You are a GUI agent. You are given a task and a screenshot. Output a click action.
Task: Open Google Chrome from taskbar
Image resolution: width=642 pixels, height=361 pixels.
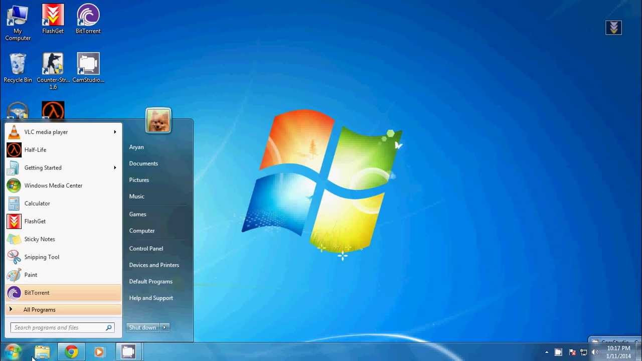coord(71,352)
